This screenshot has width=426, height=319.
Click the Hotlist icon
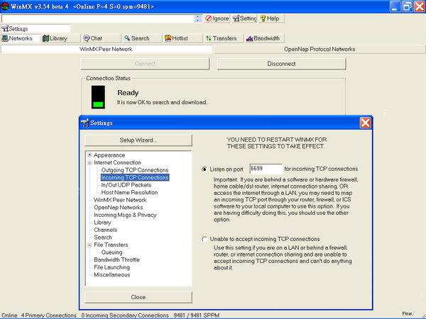click(x=168, y=38)
